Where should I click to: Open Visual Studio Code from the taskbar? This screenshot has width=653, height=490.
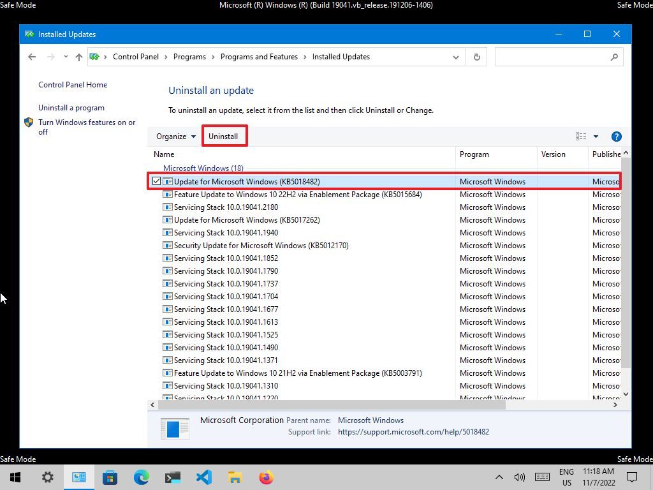(203, 477)
